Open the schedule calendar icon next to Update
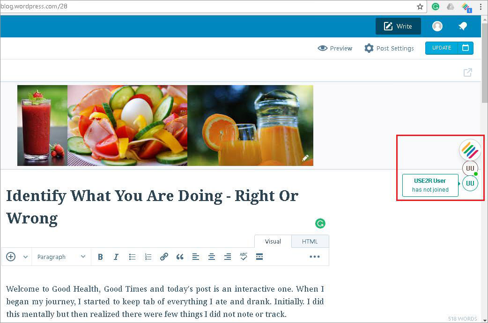This screenshot has width=488, height=323. pos(466,48)
